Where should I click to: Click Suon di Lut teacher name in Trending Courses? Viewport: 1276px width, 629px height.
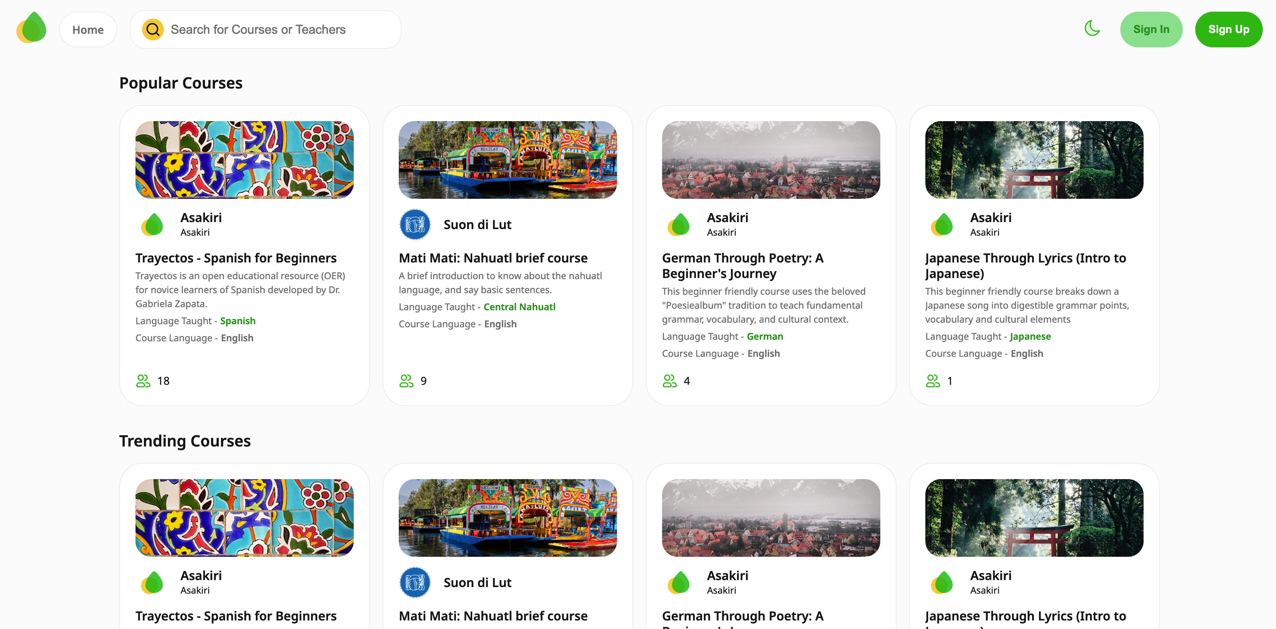coord(478,583)
